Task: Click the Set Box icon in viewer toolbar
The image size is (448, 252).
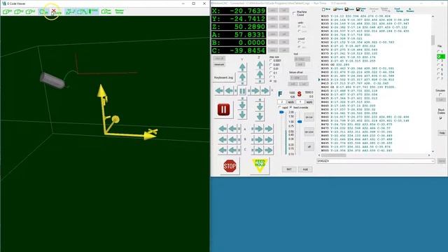Action: [106, 11]
